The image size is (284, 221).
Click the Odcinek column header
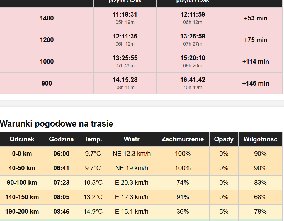click(x=22, y=139)
